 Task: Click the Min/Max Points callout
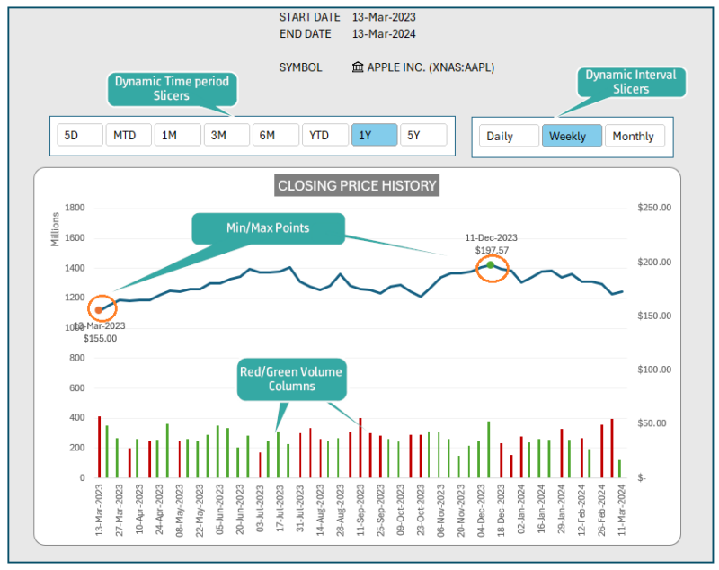pyautogui.click(x=268, y=229)
